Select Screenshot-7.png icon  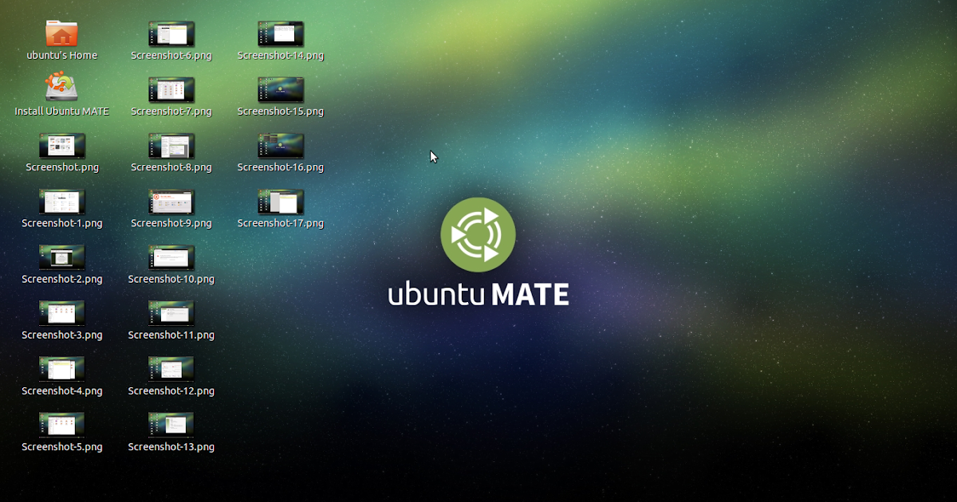point(171,90)
